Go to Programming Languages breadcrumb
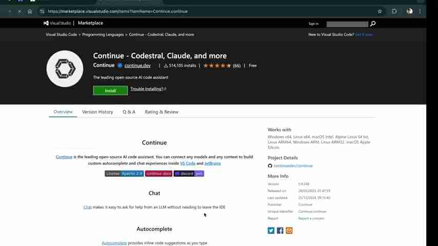The height and width of the screenshot is (246, 438). pyautogui.click(x=103, y=35)
